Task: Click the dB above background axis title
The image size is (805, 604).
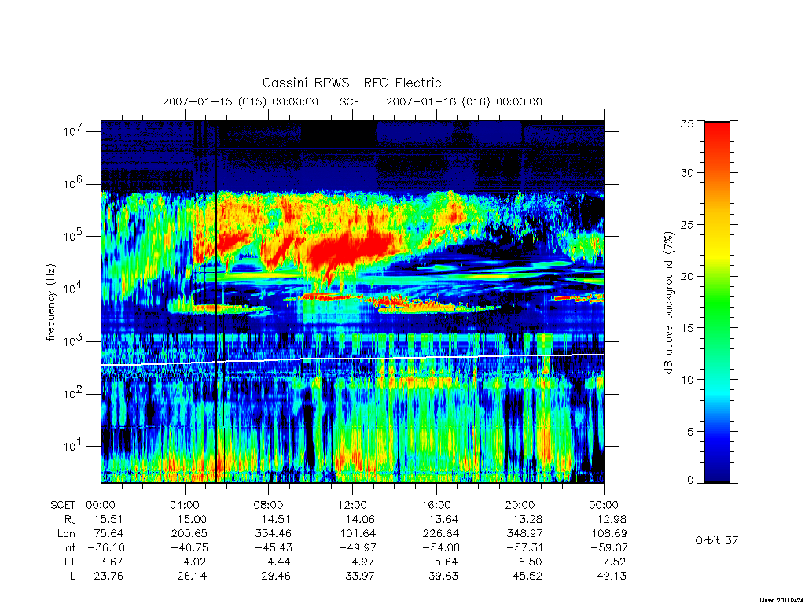Action: click(x=668, y=303)
